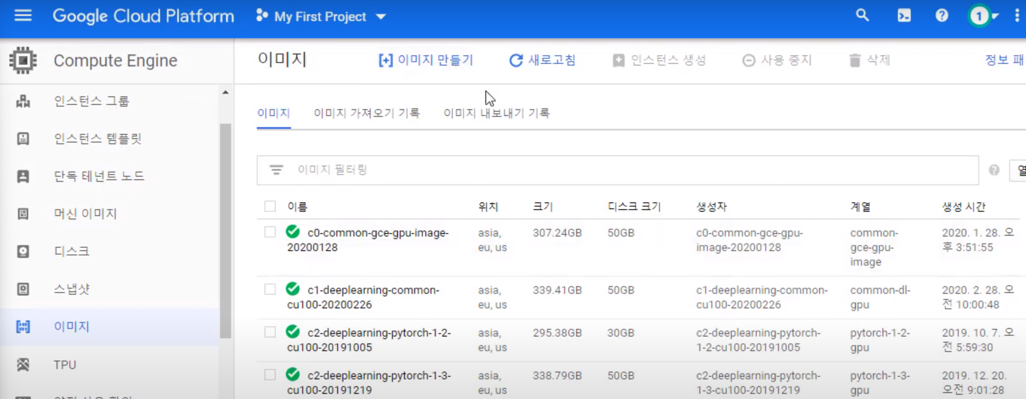The width and height of the screenshot is (1026, 399).
Task: Open 머신 이미지 in sidebar
Action: pyautogui.click(x=85, y=214)
